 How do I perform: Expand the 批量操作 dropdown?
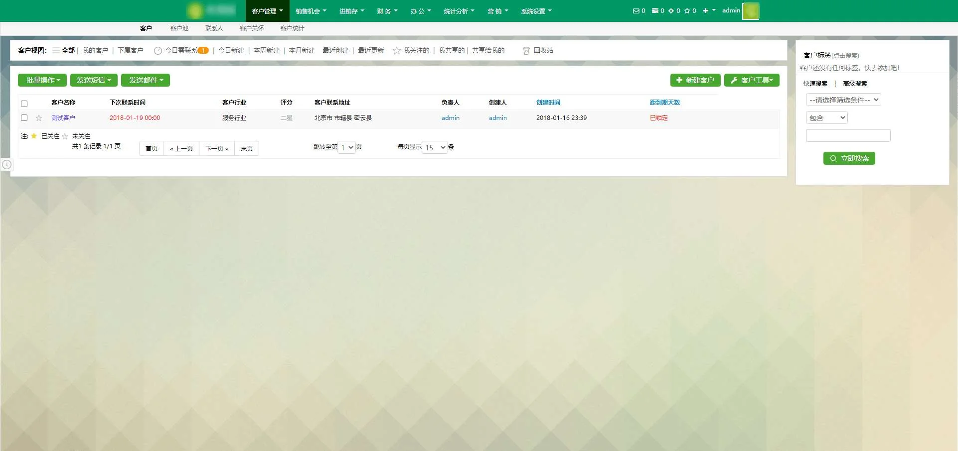pyautogui.click(x=42, y=80)
